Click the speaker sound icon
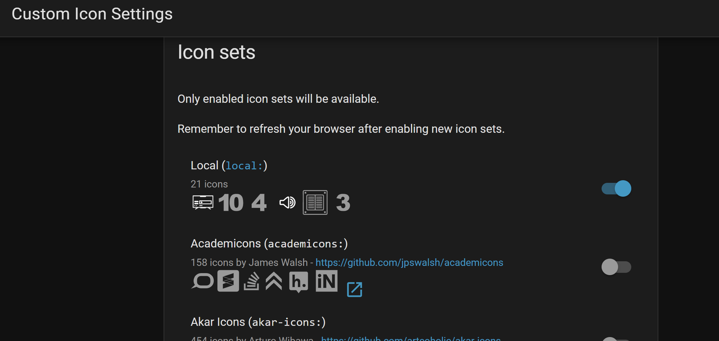The image size is (719, 341). tap(287, 203)
